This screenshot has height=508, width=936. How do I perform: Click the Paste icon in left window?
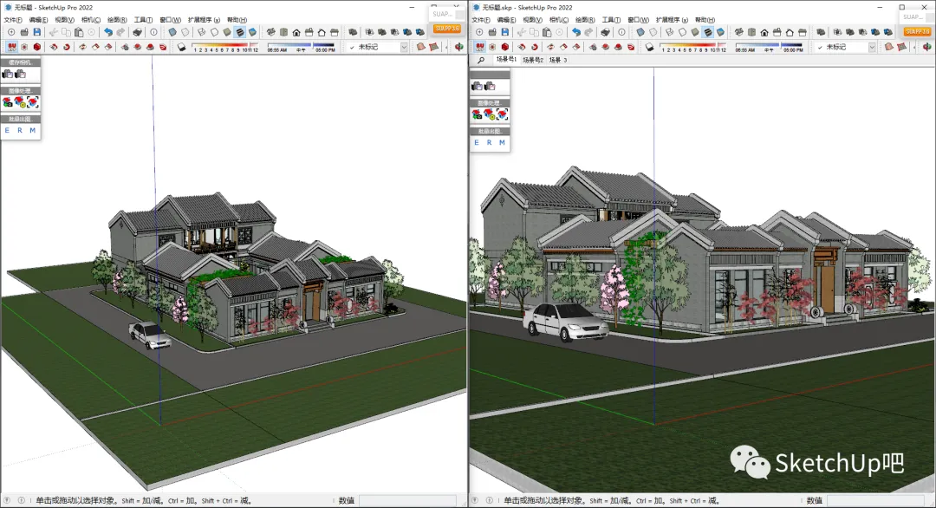pyautogui.click(x=79, y=32)
